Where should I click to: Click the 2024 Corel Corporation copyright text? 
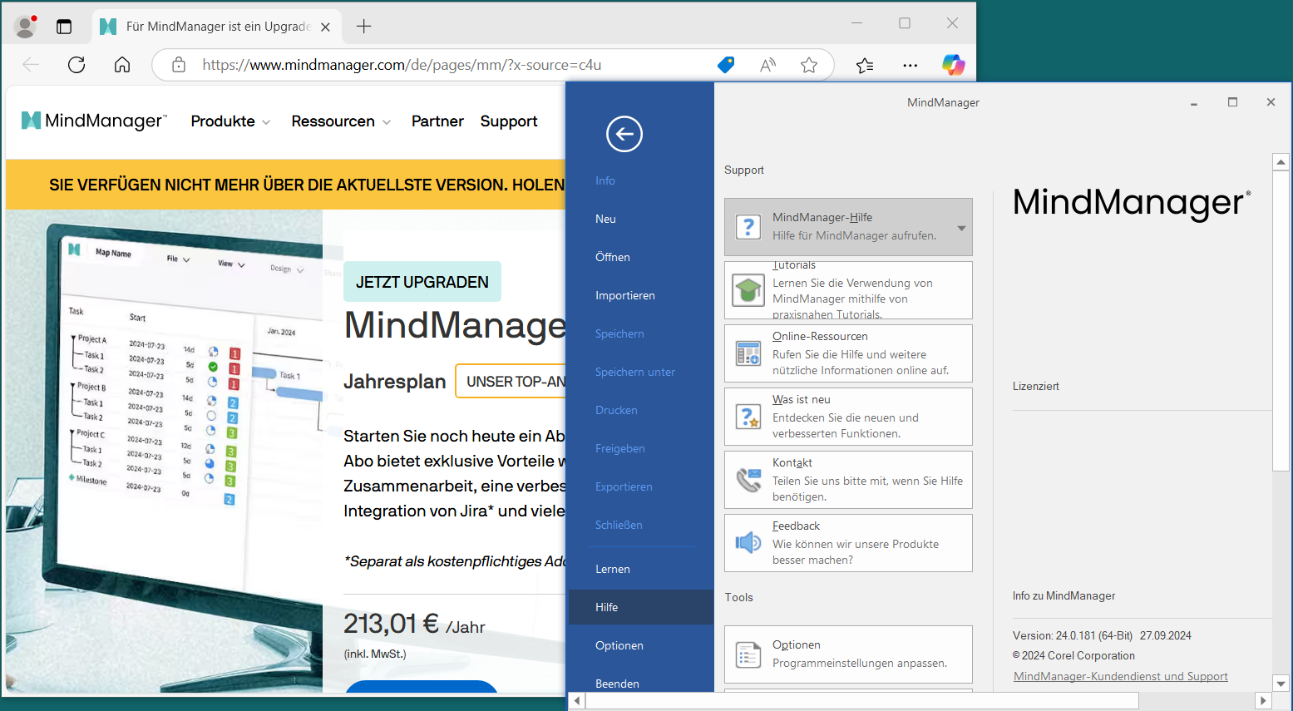tap(1073, 655)
